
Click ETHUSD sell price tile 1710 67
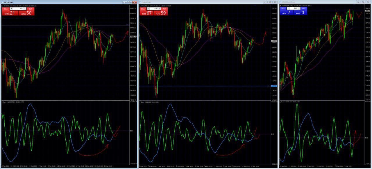pyautogui.click(x=146, y=13)
